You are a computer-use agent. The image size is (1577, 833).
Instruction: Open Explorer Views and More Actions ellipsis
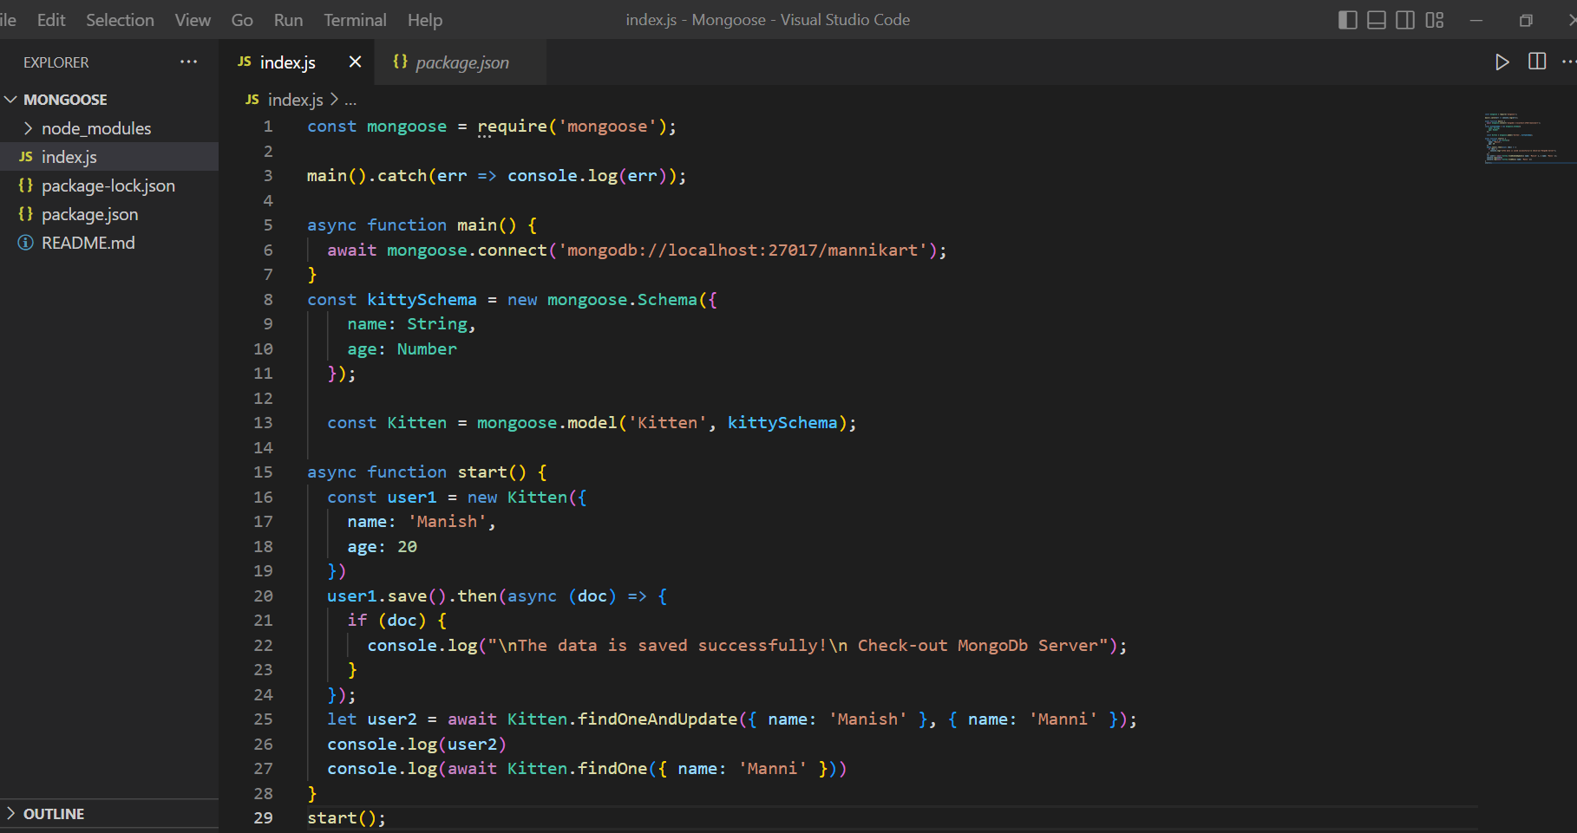(x=188, y=62)
